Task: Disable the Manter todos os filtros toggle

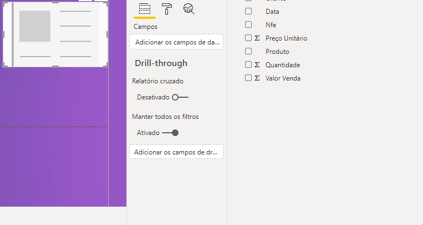Action: coord(170,133)
